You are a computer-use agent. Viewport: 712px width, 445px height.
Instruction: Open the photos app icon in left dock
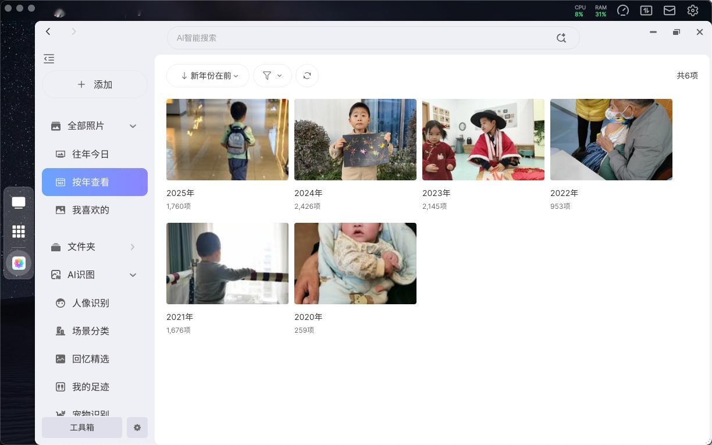click(19, 263)
